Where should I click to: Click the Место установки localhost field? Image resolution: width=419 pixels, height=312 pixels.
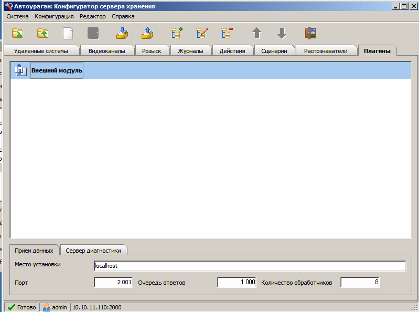pyautogui.click(x=249, y=266)
